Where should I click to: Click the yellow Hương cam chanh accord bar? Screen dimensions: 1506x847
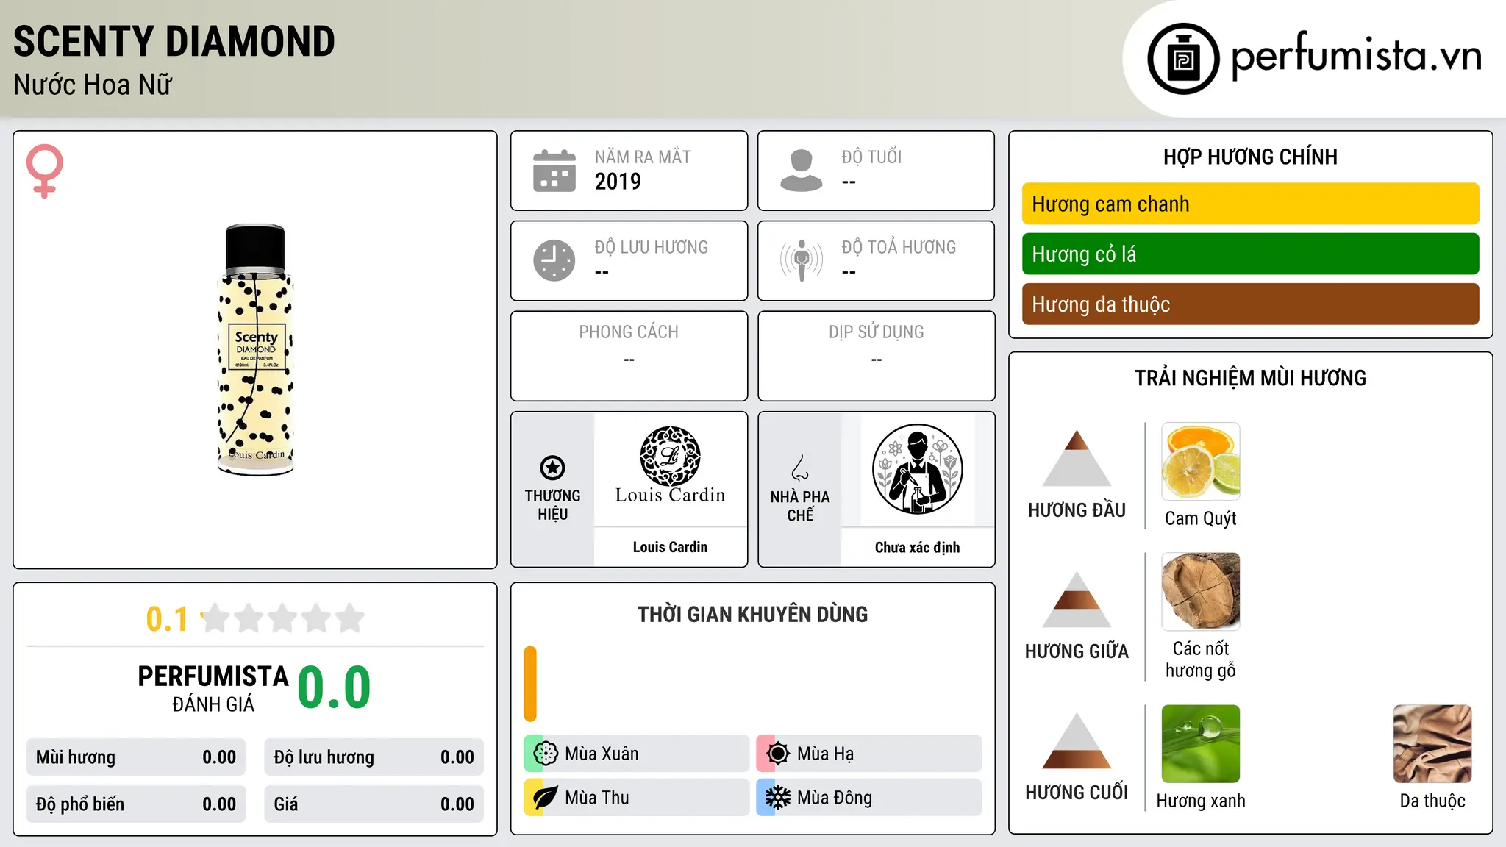pos(1250,204)
